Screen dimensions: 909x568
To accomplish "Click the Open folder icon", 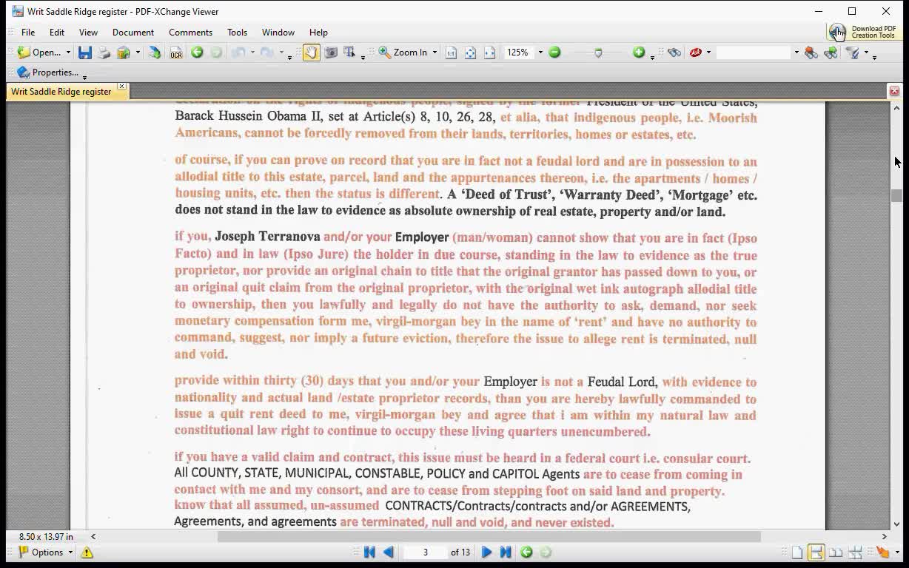I will coord(24,53).
